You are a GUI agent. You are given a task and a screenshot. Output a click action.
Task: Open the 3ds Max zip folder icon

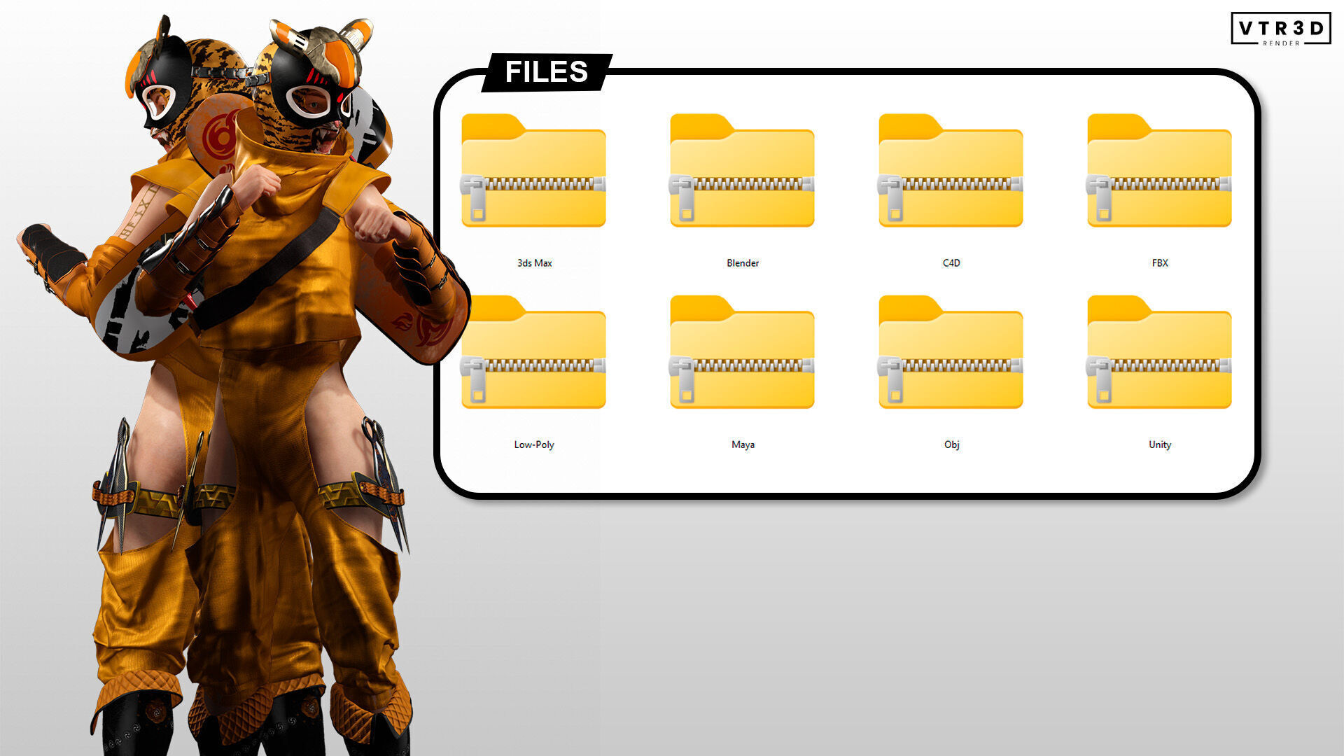[x=533, y=171]
